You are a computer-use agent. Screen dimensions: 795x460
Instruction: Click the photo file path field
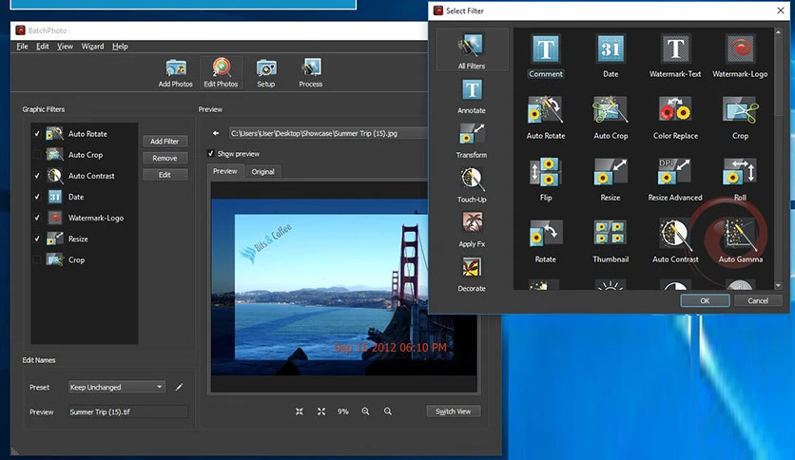(x=328, y=133)
